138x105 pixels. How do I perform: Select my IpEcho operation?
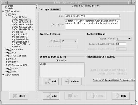(18, 32)
